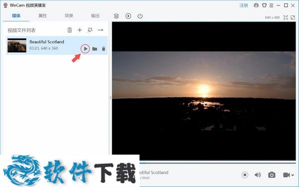Click the WeCam app logo icon
This screenshot has height=187, width=299.
(x=5, y=5)
